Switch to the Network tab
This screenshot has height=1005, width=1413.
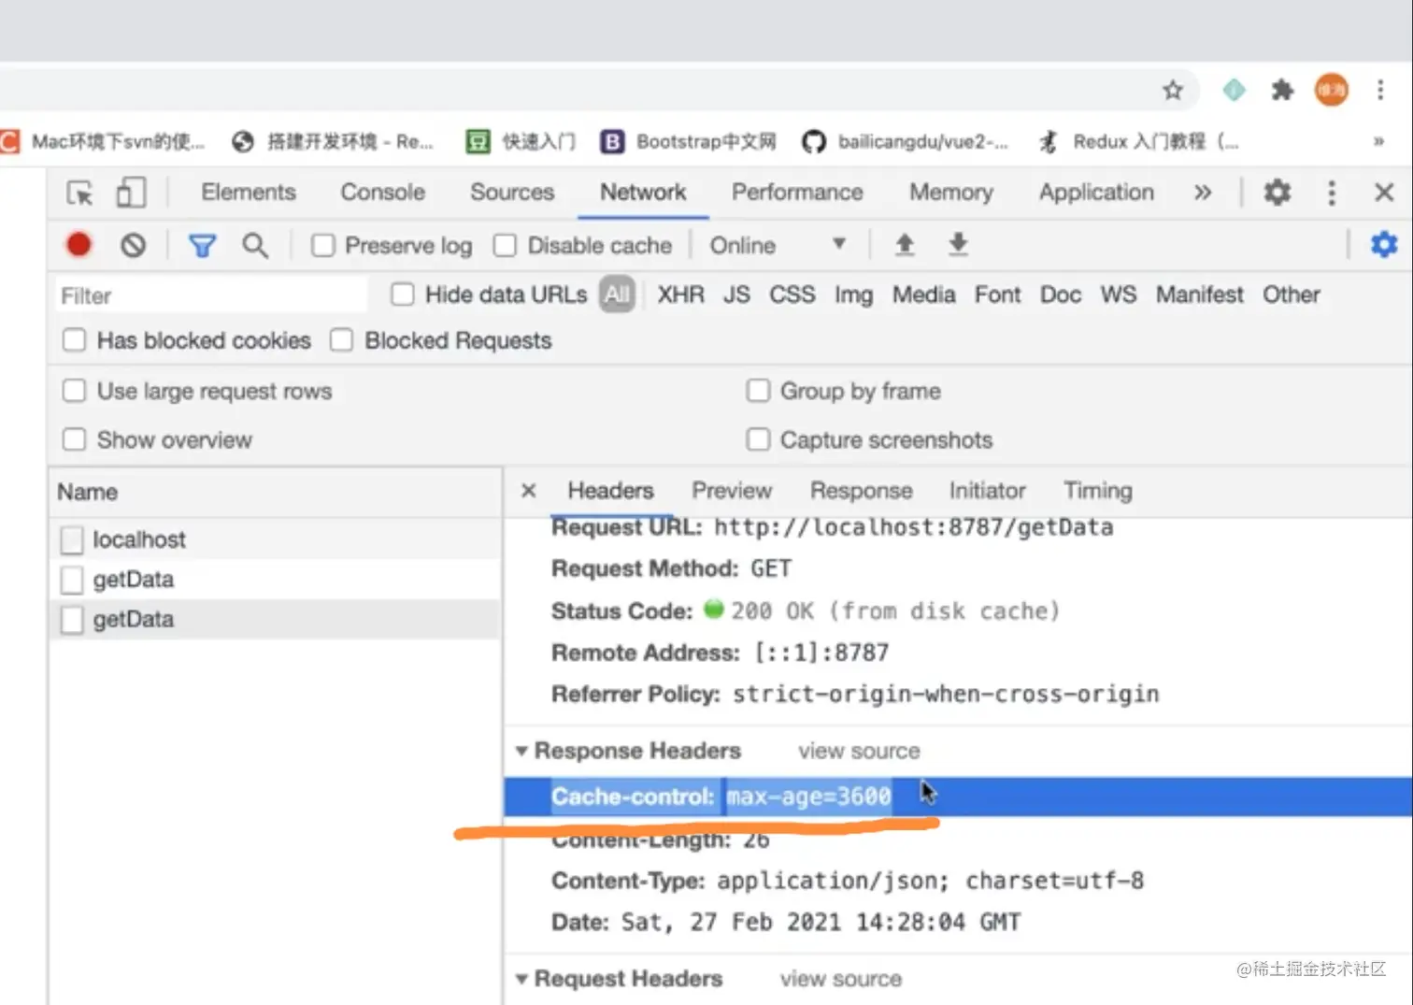click(643, 192)
